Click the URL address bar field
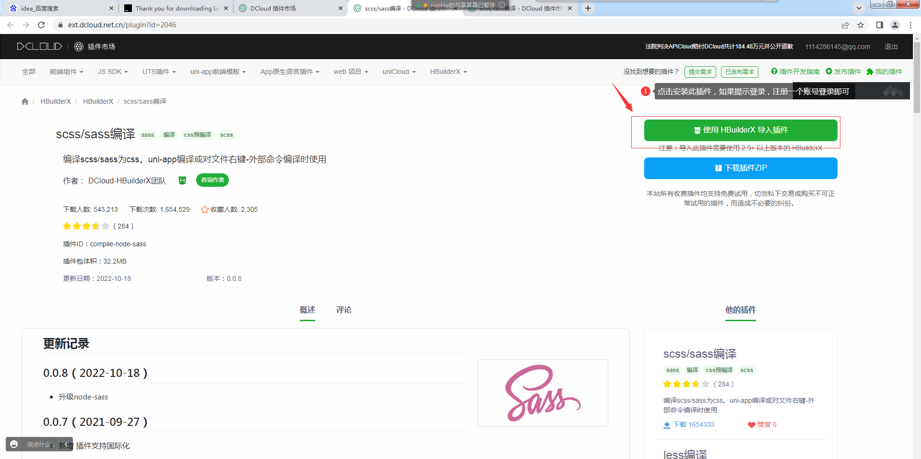Viewport: 921px width, 459px height. point(446,25)
